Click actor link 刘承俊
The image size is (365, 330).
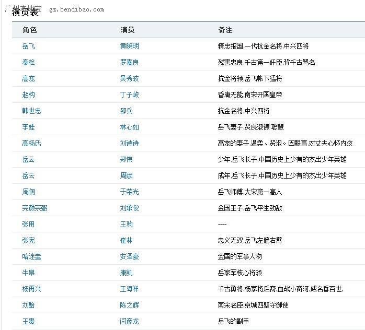pos(130,208)
